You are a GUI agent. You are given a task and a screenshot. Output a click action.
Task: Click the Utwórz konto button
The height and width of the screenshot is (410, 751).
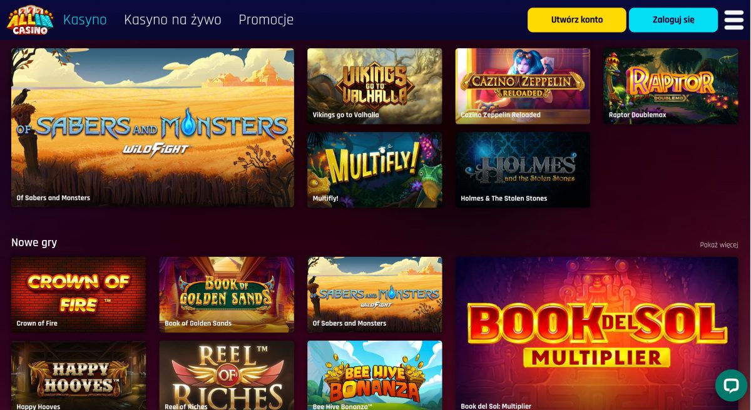[x=577, y=20]
